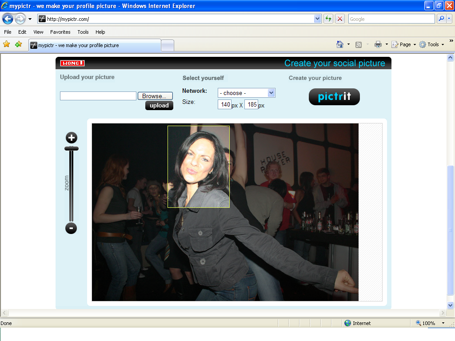Screen dimensions: 455x341
Task: Expand the Home button dropdown arrow
Action: [348, 44]
